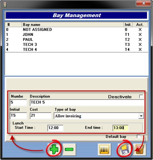Image resolution: width=153 pixels, height=160 pixels.
Task: Click the green plus add bay icon
Action: point(54,149)
